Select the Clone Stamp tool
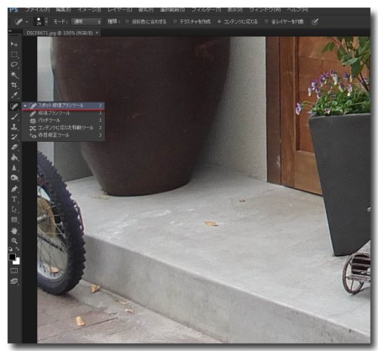378x351 pixels. tap(14, 127)
